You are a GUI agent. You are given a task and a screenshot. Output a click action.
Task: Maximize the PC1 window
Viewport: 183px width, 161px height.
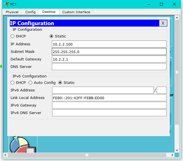pos(161,4)
